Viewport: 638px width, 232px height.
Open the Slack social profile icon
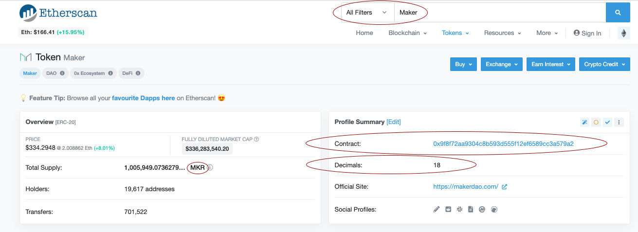(x=459, y=210)
